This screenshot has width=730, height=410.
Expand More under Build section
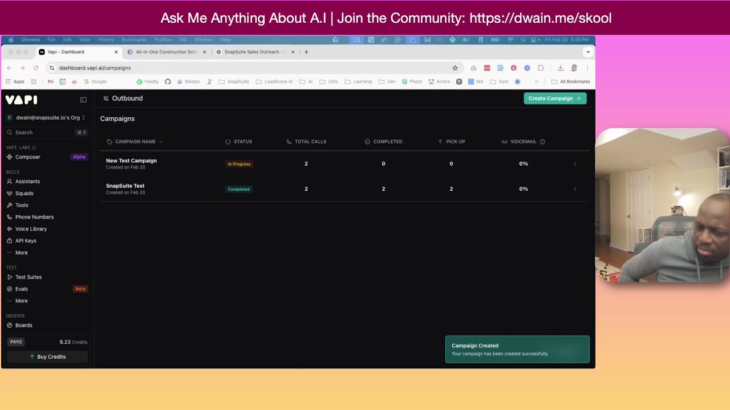(x=47, y=252)
